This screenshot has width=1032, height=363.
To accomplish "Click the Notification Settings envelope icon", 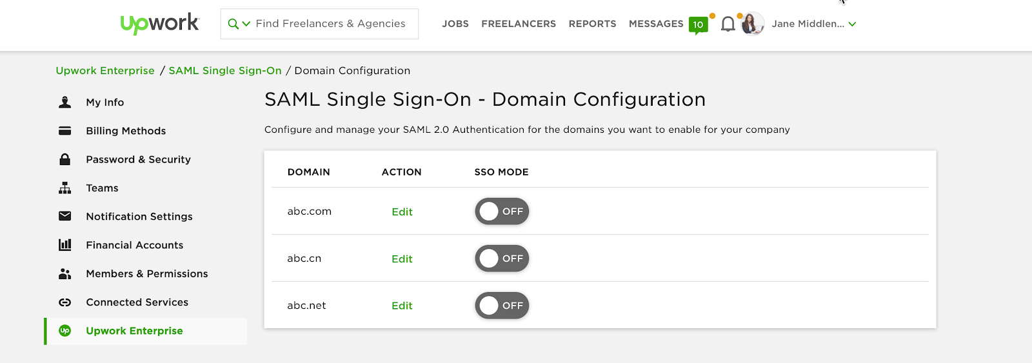I will point(65,216).
